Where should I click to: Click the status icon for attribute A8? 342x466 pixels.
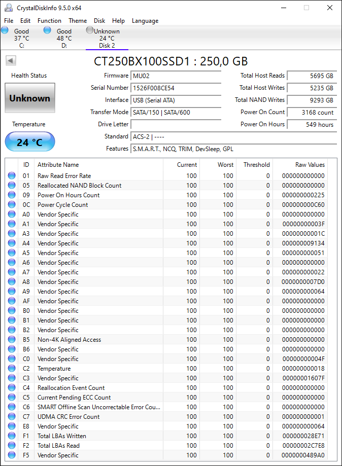coord(12,281)
